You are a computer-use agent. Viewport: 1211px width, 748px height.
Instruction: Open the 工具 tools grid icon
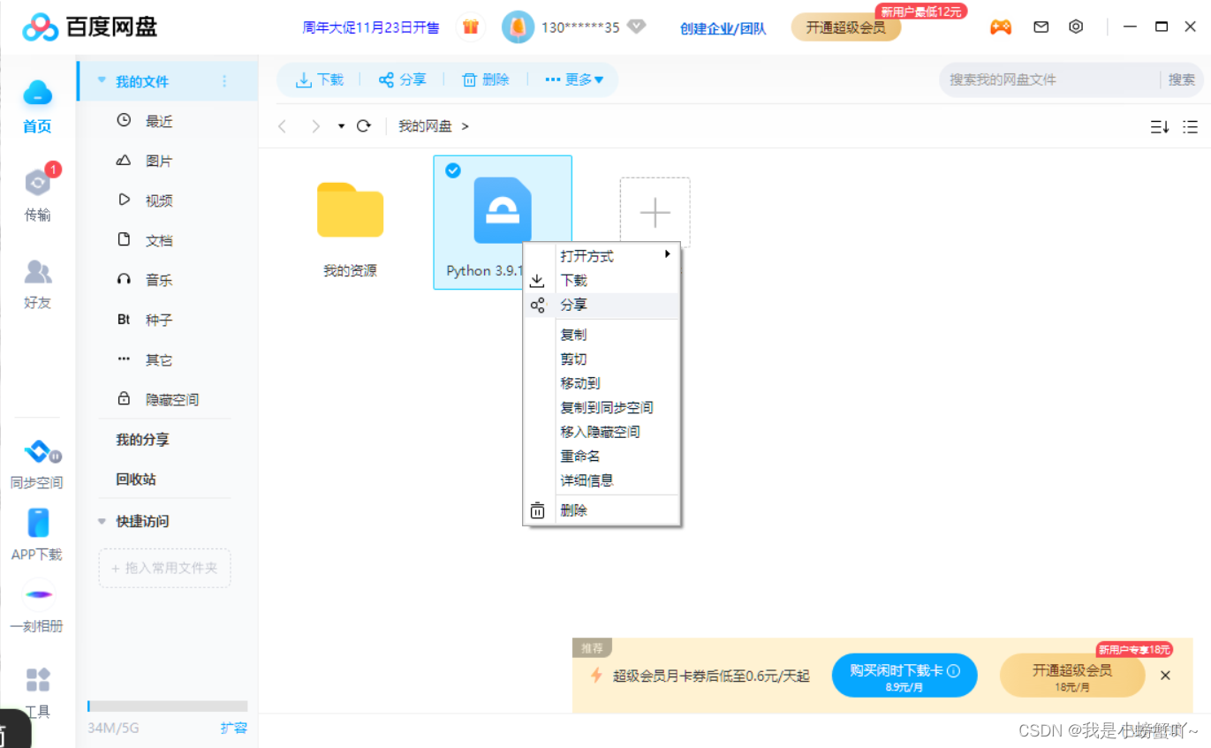tap(38, 680)
